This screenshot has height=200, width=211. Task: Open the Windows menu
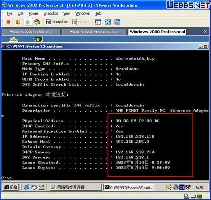point(83,14)
